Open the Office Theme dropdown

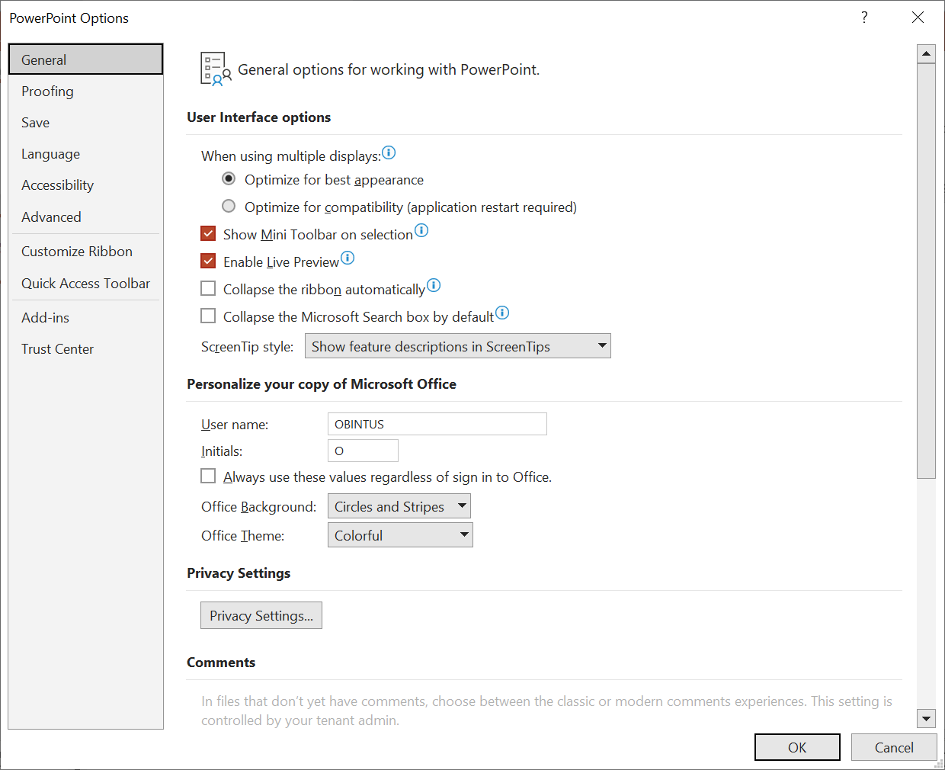pyautogui.click(x=400, y=535)
